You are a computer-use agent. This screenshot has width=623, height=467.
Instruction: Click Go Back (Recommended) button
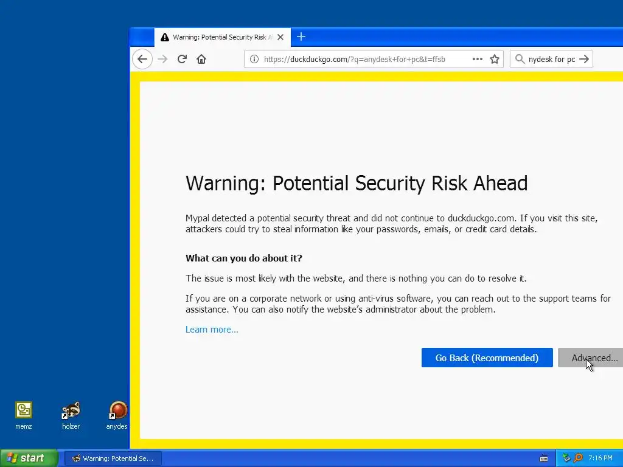click(x=487, y=358)
